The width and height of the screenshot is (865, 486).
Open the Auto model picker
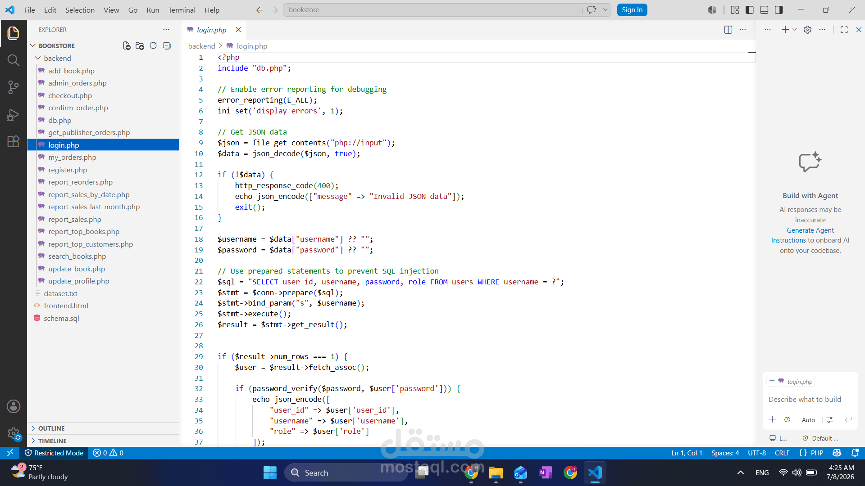click(x=808, y=420)
